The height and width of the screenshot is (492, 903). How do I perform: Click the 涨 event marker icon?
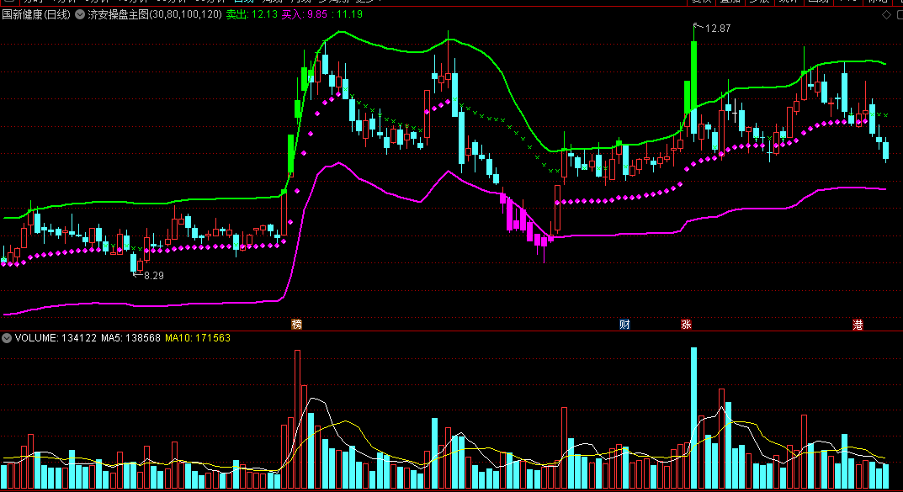point(686,324)
